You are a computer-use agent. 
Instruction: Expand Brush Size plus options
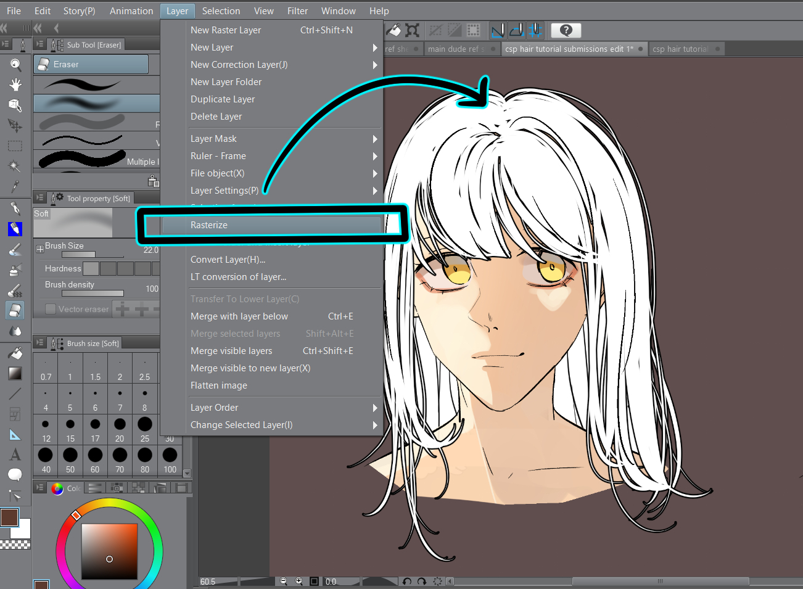(x=40, y=249)
